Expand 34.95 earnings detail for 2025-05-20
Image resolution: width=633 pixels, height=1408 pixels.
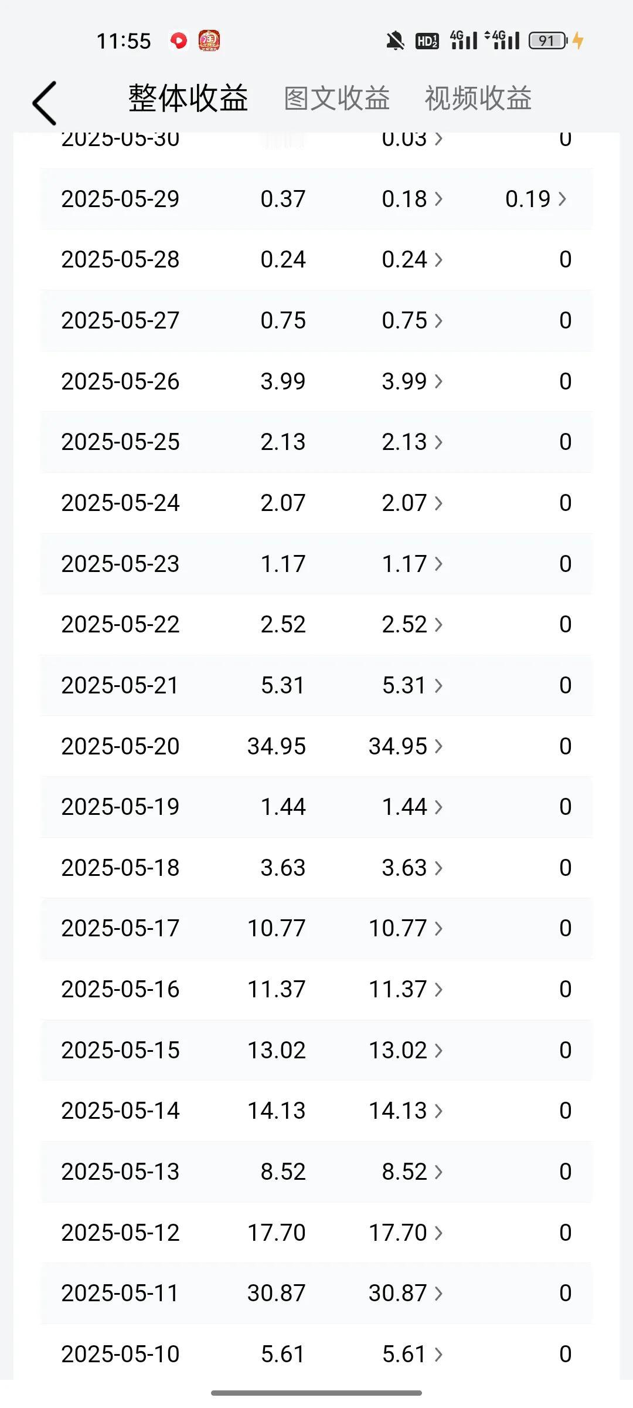coord(406,746)
